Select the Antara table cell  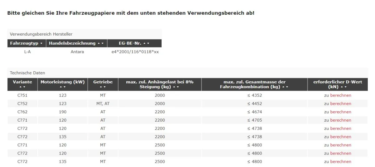point(77,52)
